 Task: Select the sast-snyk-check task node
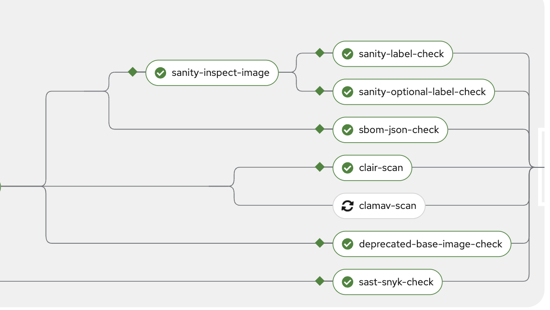tap(396, 282)
